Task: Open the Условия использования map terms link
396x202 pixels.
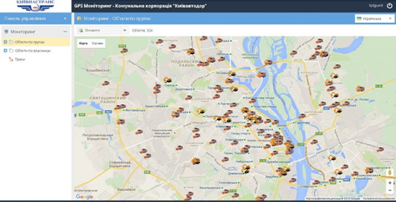Action: [x=380, y=199]
